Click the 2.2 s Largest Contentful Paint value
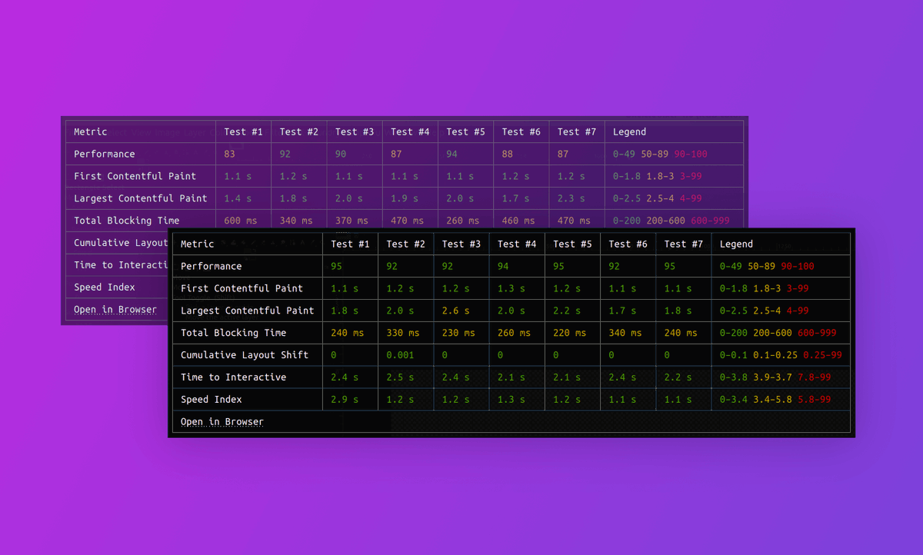 coord(567,311)
